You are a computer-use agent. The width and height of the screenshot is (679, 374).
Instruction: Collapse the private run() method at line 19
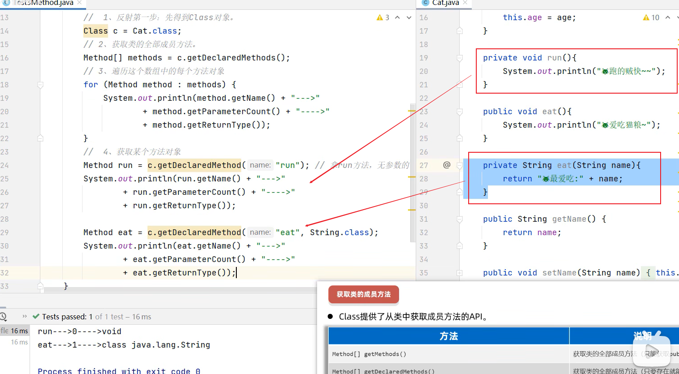460,58
